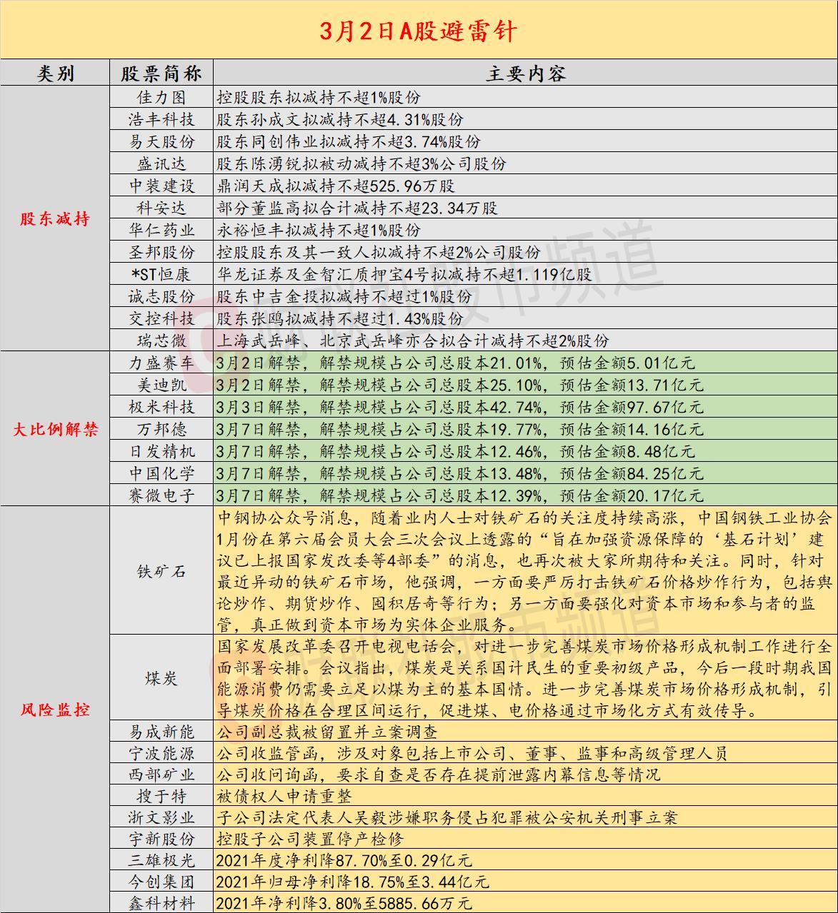The image size is (838, 913).
Task: Select stock name '赛微电子'
Action: click(161, 495)
